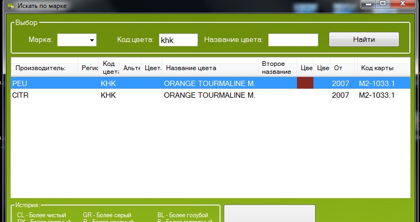The width and height of the screenshot is (420, 222).
Task: Open the Марка brand dropdown
Action: click(77, 40)
